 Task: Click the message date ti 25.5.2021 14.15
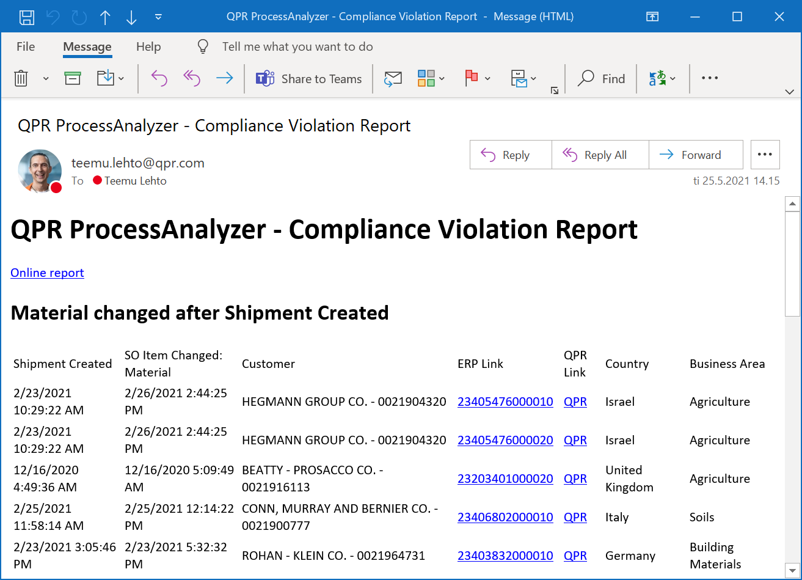click(x=736, y=181)
